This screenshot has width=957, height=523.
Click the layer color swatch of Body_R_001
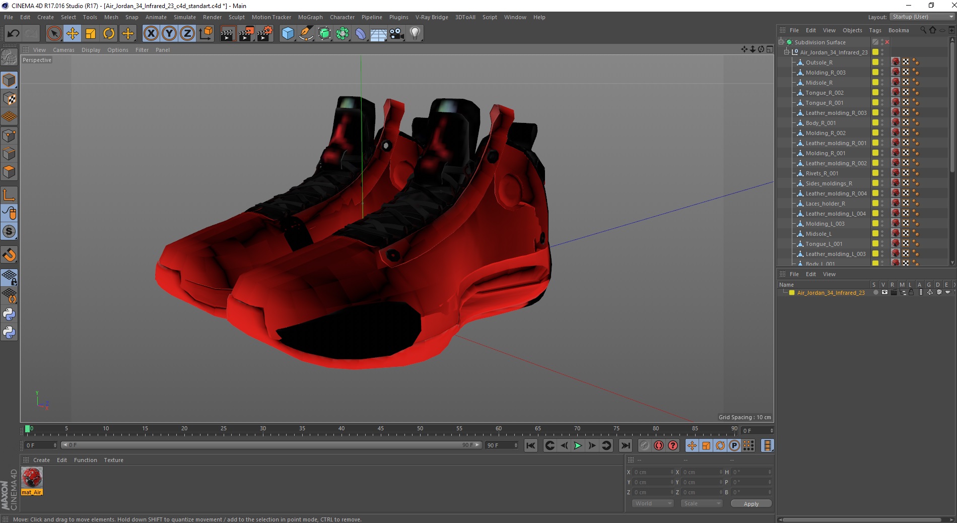tap(875, 122)
